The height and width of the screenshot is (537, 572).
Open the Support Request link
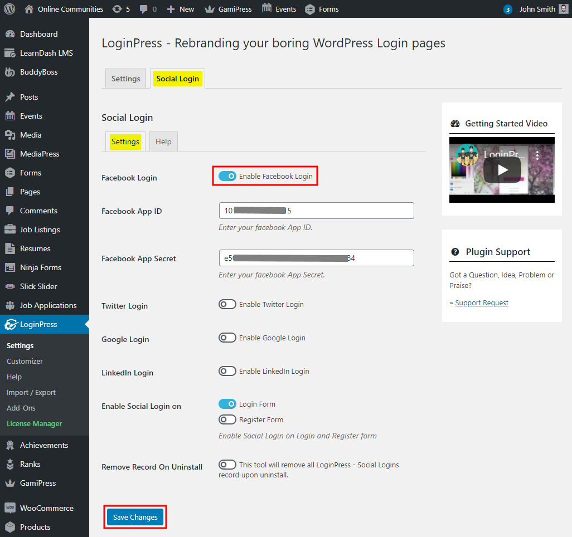[x=481, y=302]
